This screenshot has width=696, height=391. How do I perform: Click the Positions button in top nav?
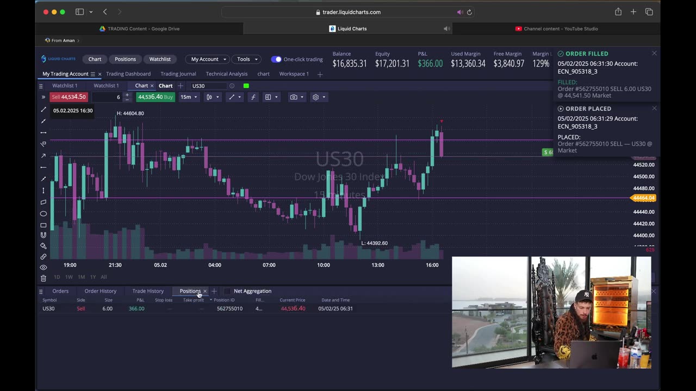(x=125, y=59)
